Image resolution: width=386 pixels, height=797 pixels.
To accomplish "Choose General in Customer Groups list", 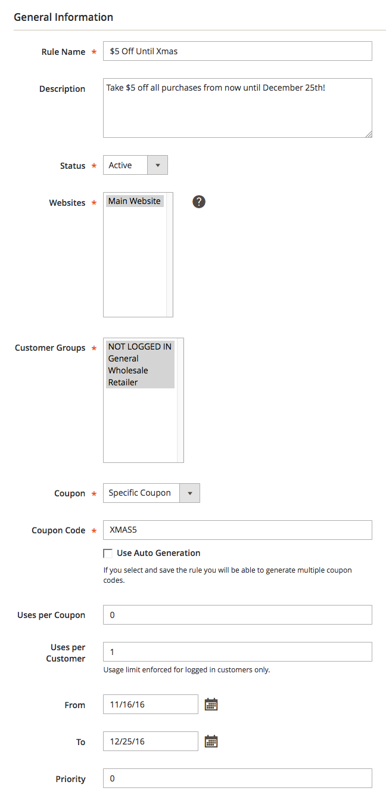I will tap(123, 359).
